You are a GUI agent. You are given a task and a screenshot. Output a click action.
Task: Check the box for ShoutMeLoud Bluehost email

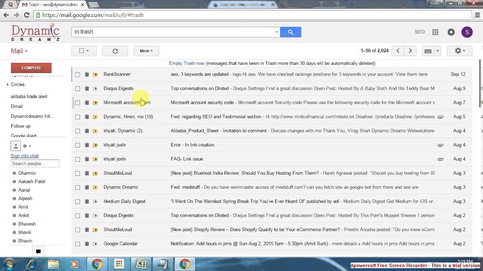pos(77,173)
